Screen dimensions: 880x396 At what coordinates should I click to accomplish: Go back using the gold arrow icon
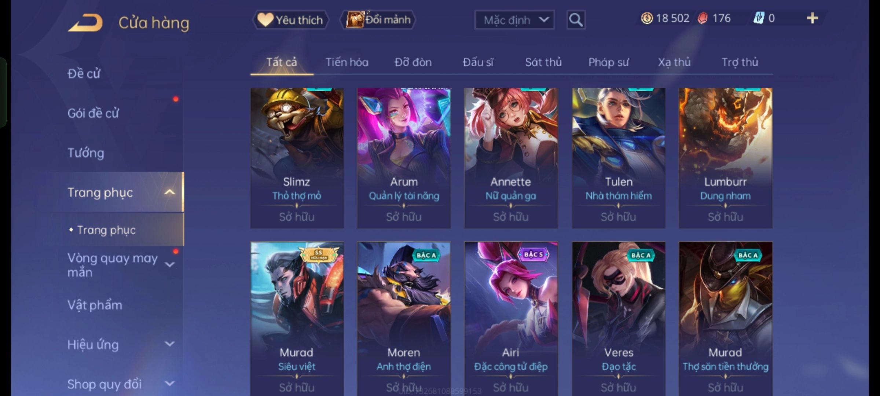point(85,23)
